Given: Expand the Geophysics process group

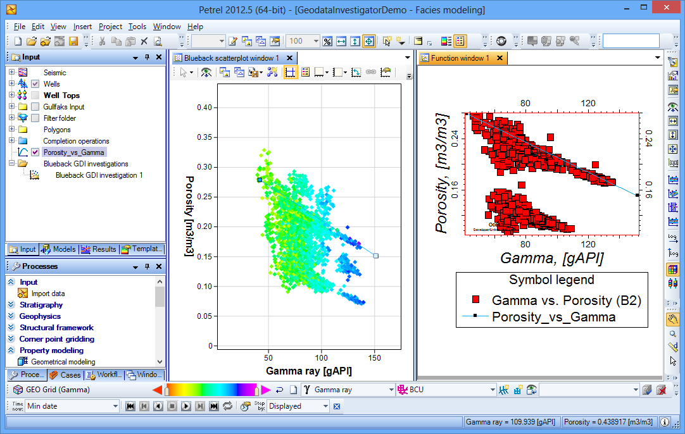Looking at the screenshot, I should tap(11, 316).
